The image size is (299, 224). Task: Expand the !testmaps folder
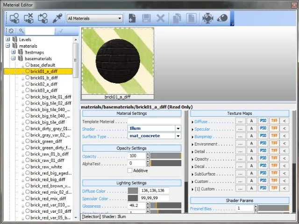point(14,52)
